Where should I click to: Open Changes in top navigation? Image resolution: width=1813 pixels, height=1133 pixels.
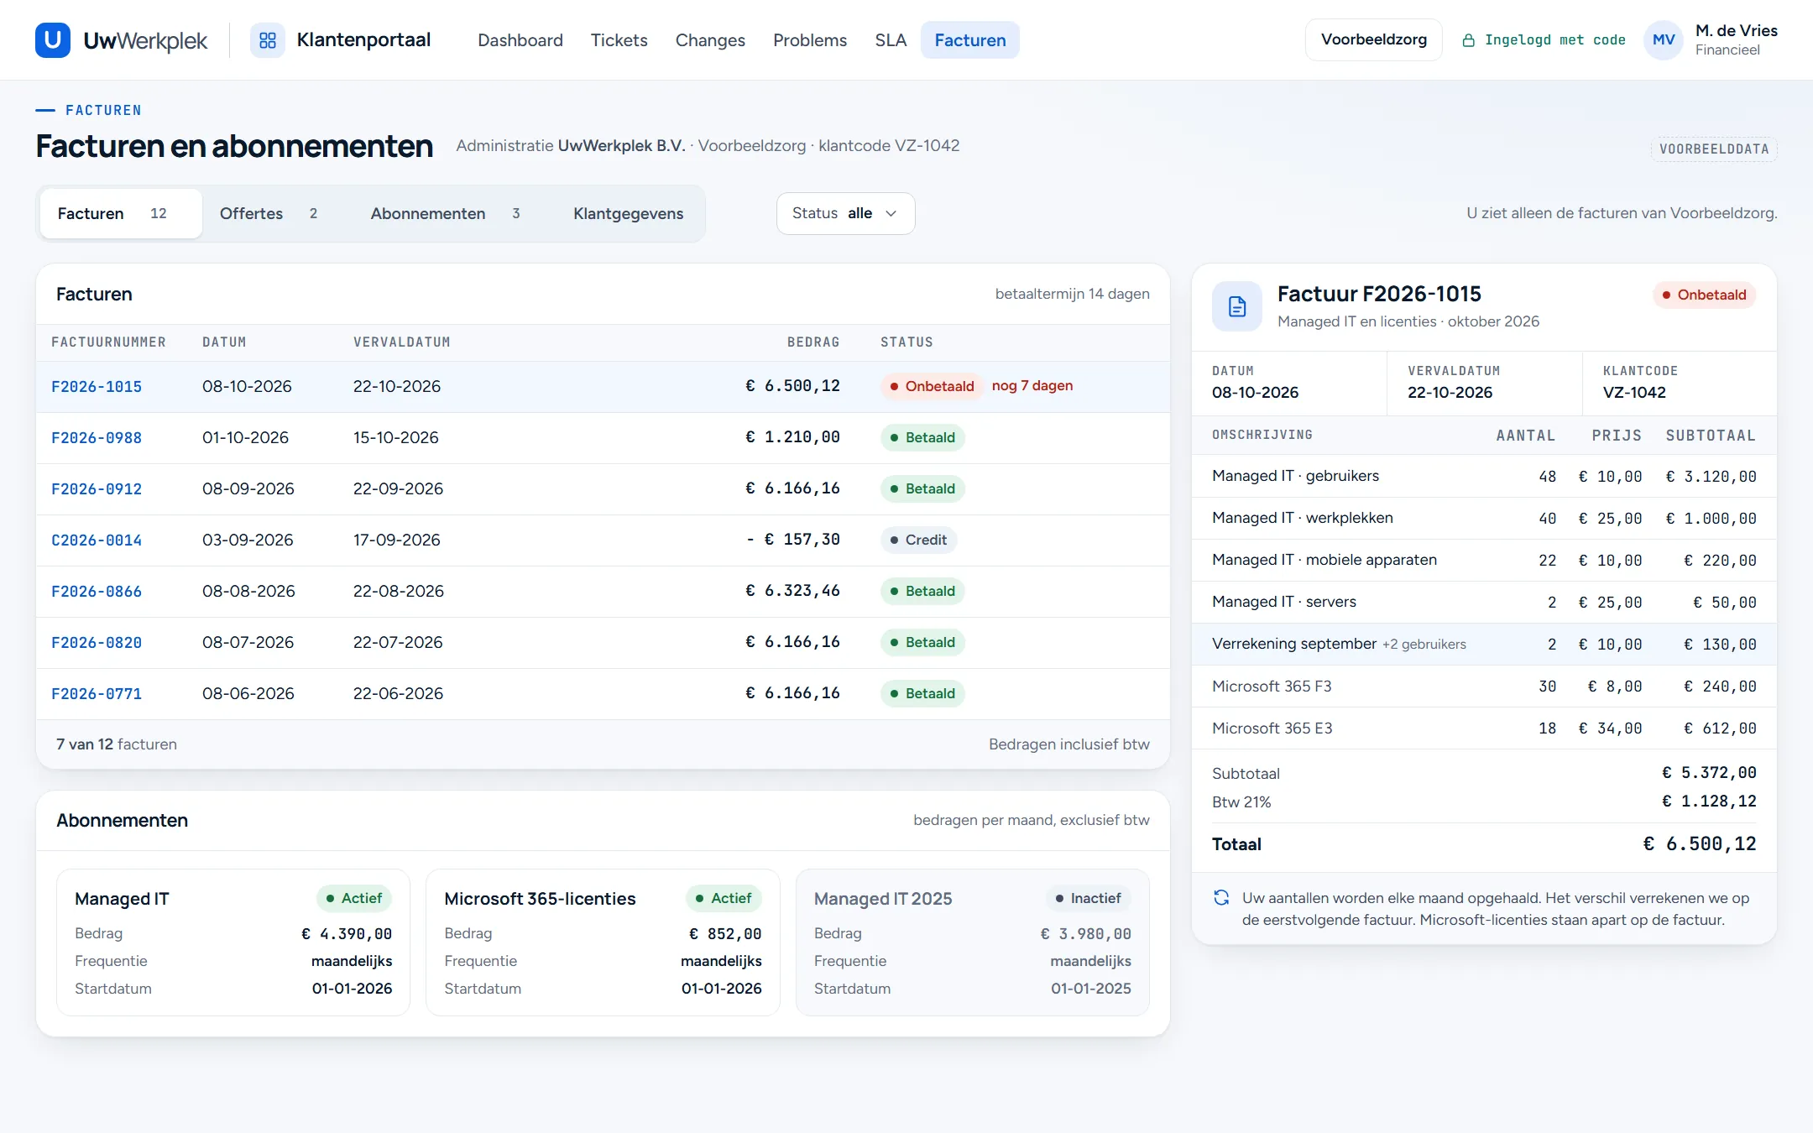(710, 40)
